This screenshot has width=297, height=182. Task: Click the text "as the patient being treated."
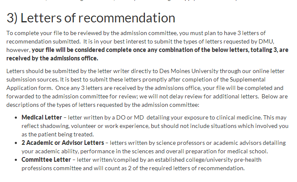pyautogui.click(x=57, y=134)
